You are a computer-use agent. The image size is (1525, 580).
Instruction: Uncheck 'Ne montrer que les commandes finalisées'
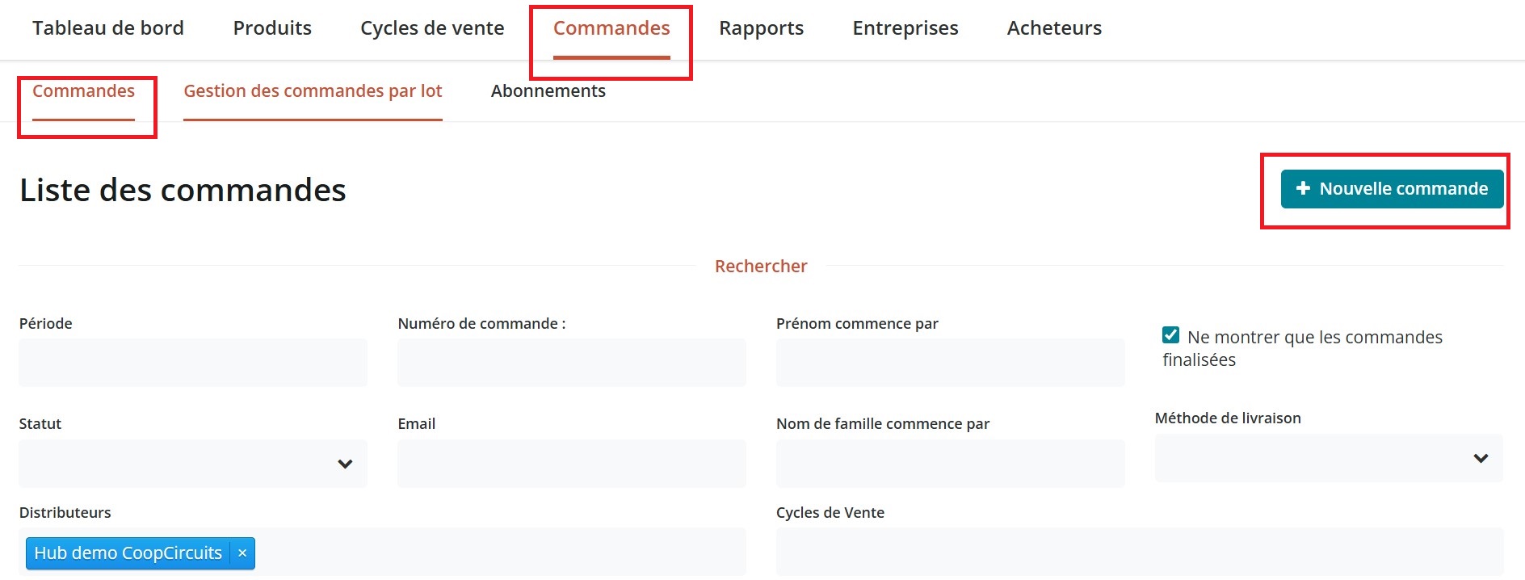click(x=1170, y=335)
